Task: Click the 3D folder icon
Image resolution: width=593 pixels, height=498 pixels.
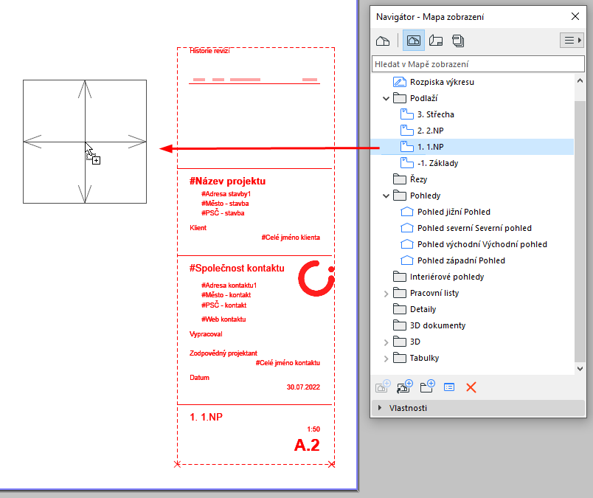Action: pos(400,342)
